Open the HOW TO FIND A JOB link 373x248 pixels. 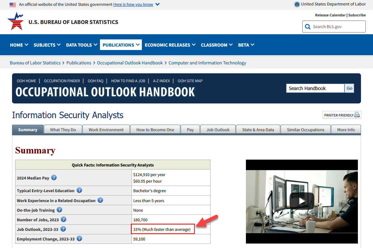tap(128, 81)
